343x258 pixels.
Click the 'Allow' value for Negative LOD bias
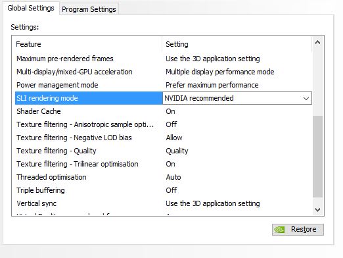tap(174, 138)
